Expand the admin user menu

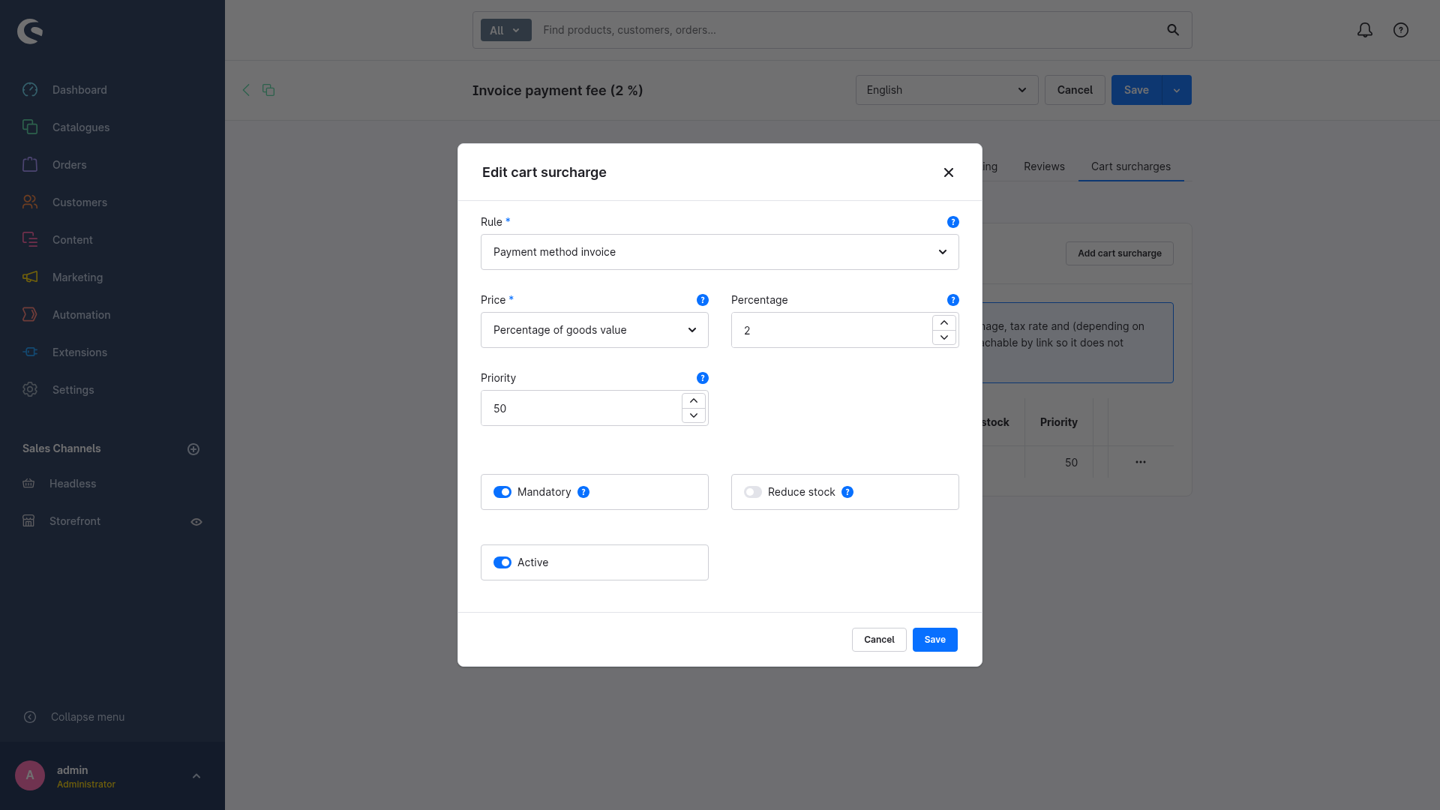click(196, 776)
